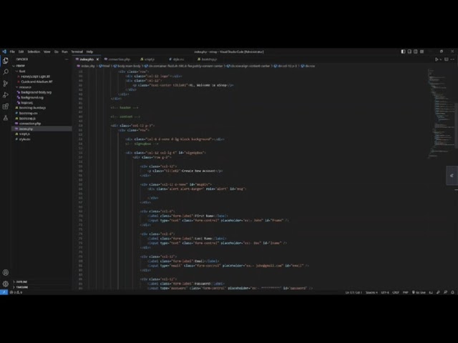Toggle Panel layout button in title bar
This screenshot has height=343, width=458.
coord(409,51)
